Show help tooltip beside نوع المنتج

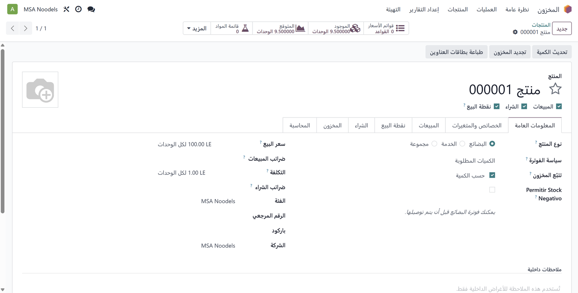pyautogui.click(x=536, y=142)
